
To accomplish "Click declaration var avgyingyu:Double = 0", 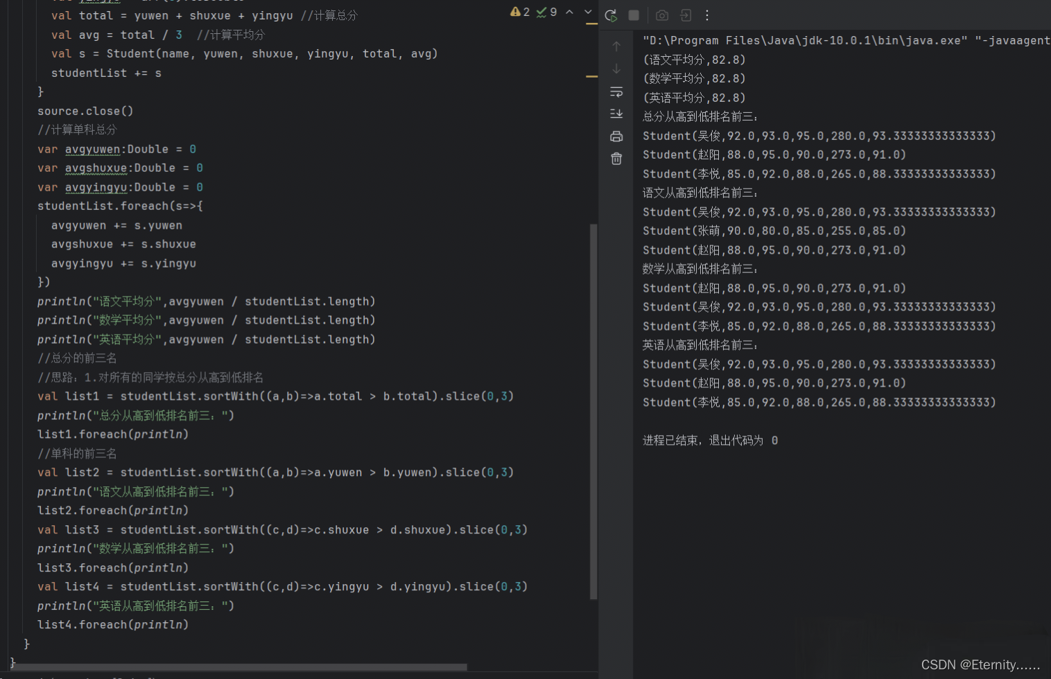I will pos(120,187).
